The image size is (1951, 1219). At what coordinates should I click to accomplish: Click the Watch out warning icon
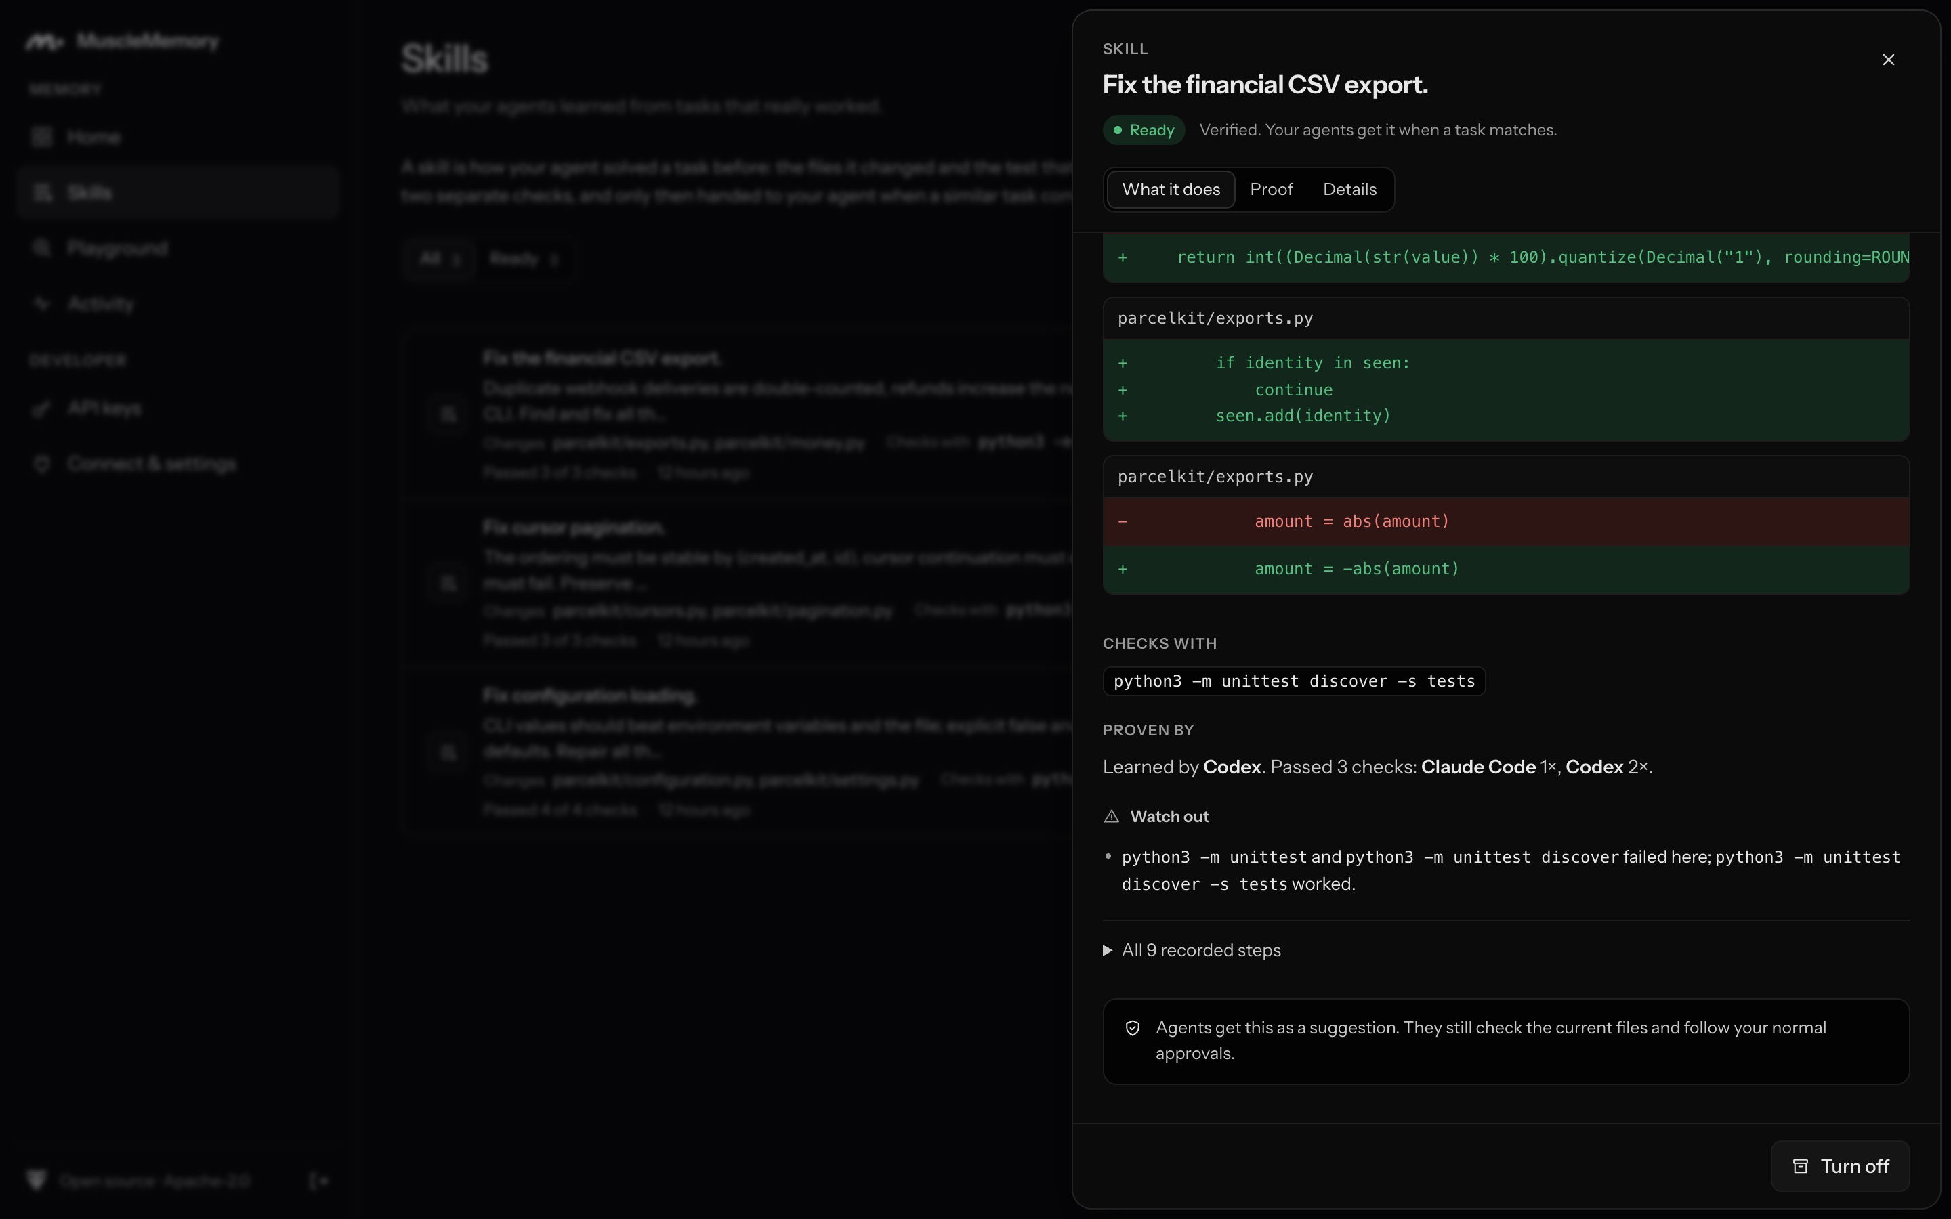[x=1112, y=817]
